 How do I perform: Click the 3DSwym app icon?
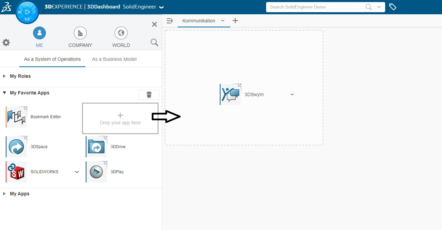231,94
